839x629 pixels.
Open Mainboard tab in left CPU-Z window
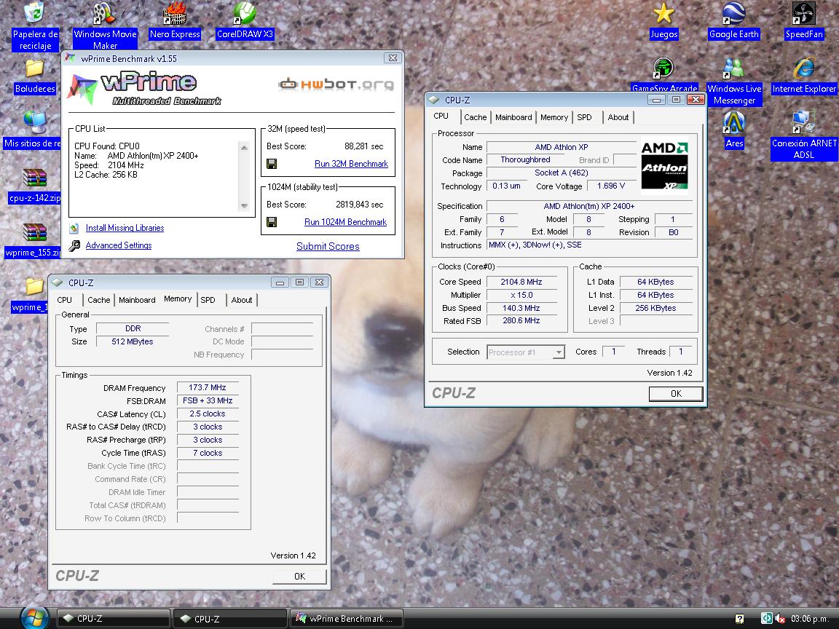click(137, 300)
